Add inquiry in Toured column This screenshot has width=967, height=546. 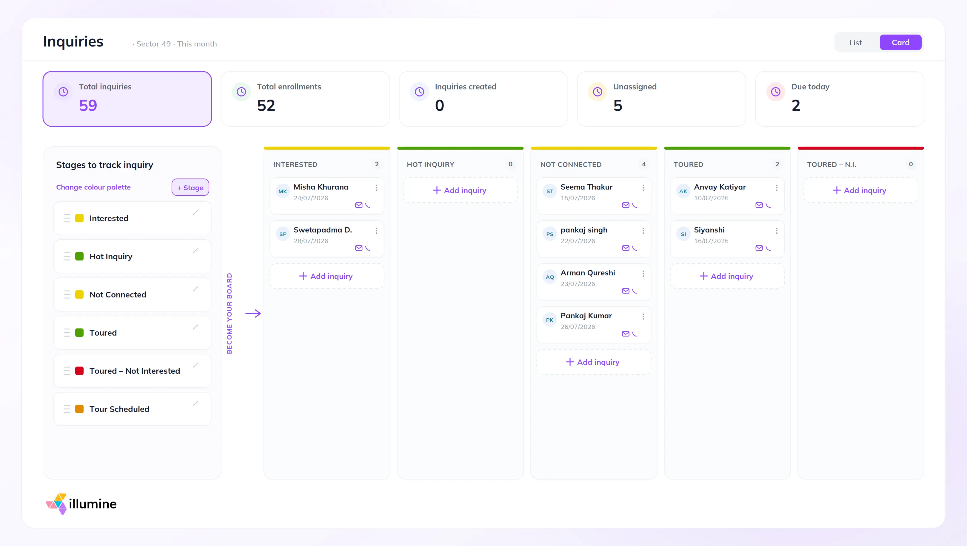(727, 276)
